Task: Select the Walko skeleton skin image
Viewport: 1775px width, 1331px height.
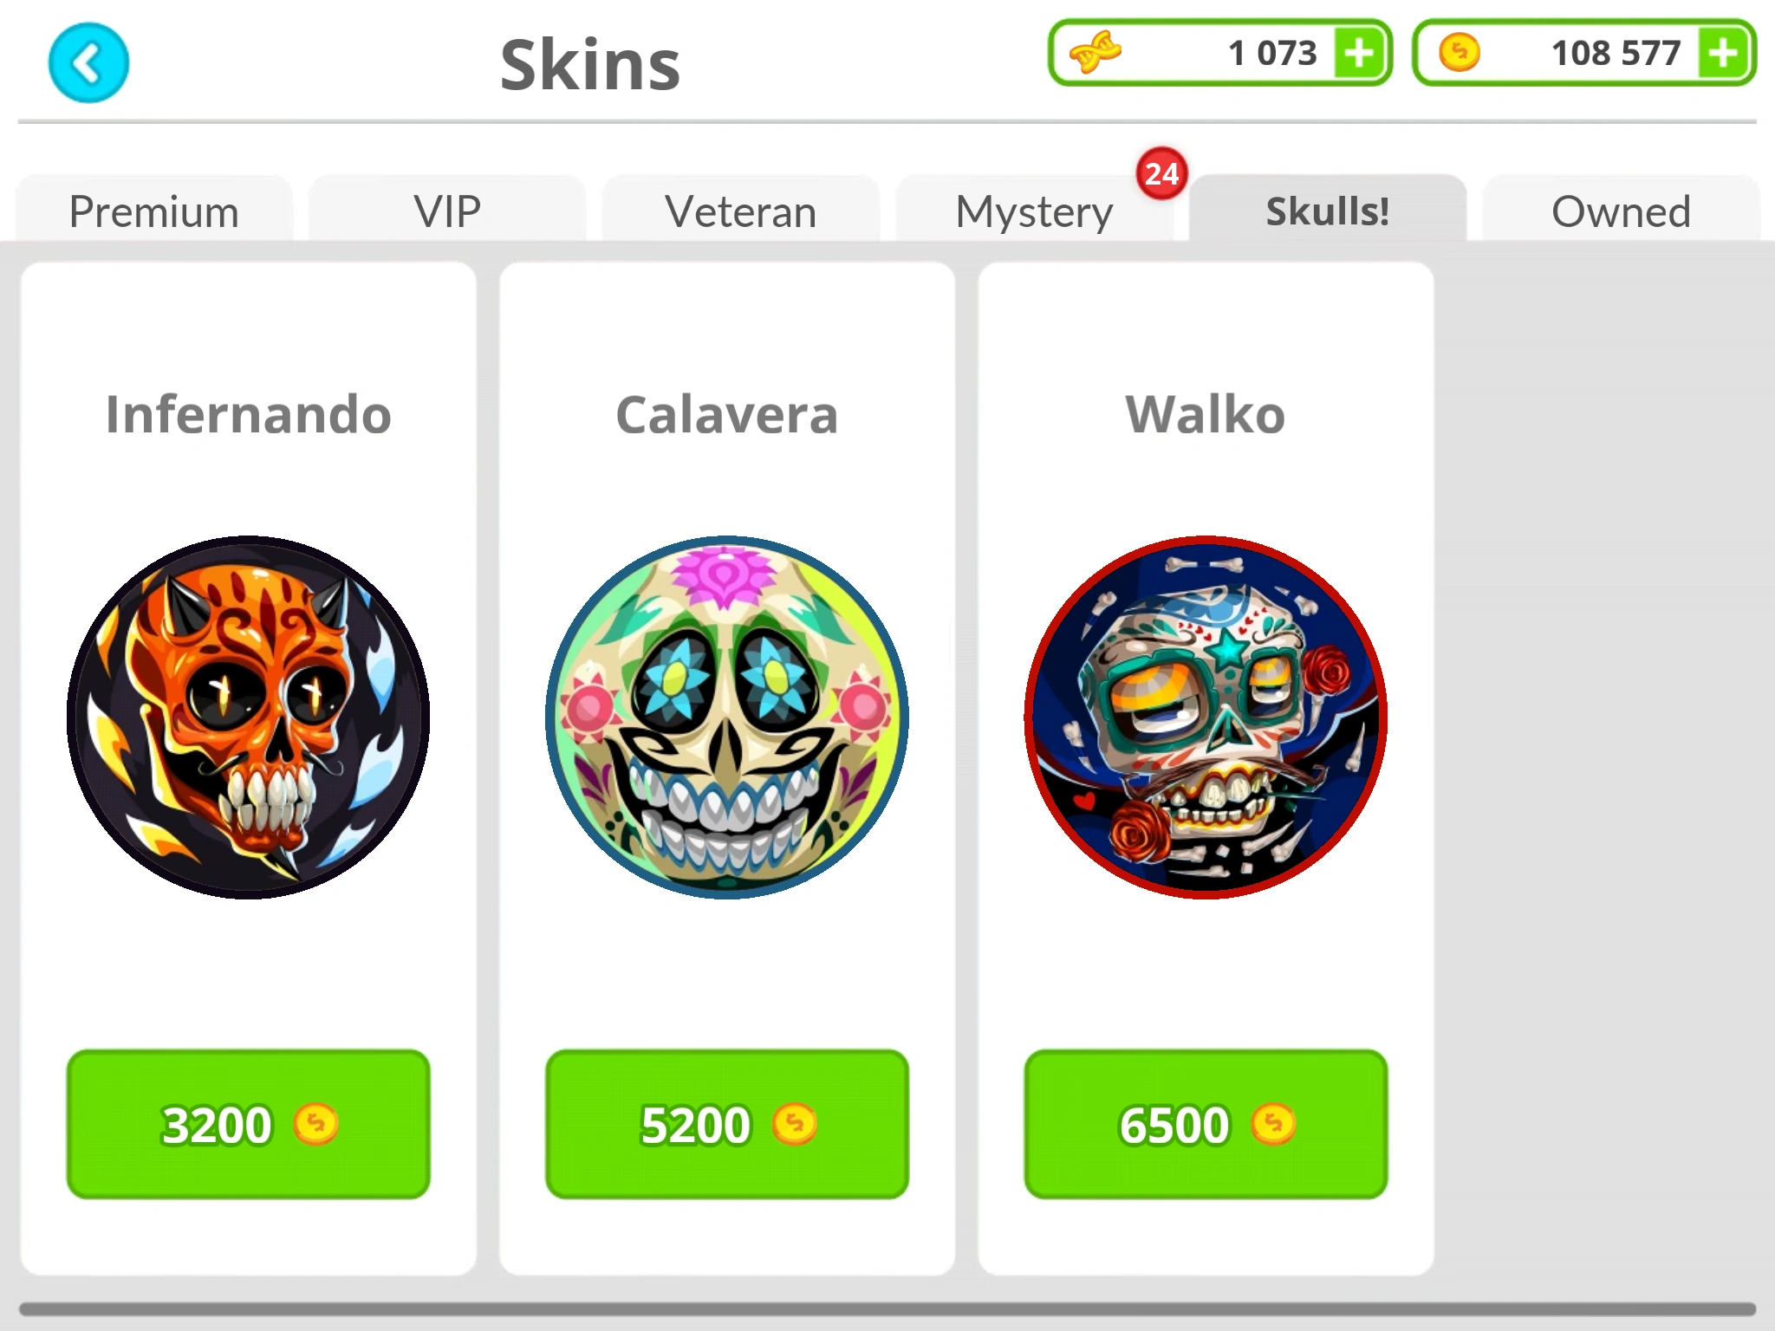Action: point(1206,717)
